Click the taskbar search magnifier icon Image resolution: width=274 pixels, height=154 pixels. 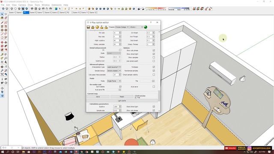8,152
